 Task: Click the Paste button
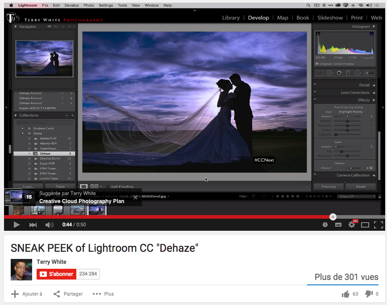tap(60, 186)
